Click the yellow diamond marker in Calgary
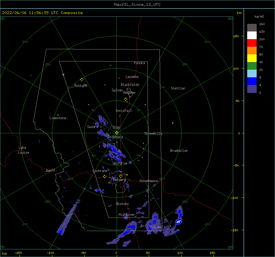The height and width of the screenshot is (257, 275). pos(121,176)
